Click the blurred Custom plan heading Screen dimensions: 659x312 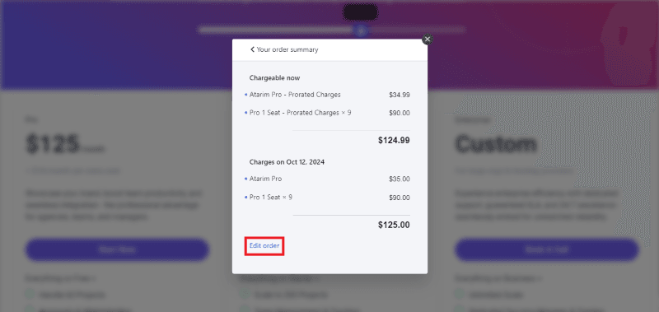click(496, 144)
